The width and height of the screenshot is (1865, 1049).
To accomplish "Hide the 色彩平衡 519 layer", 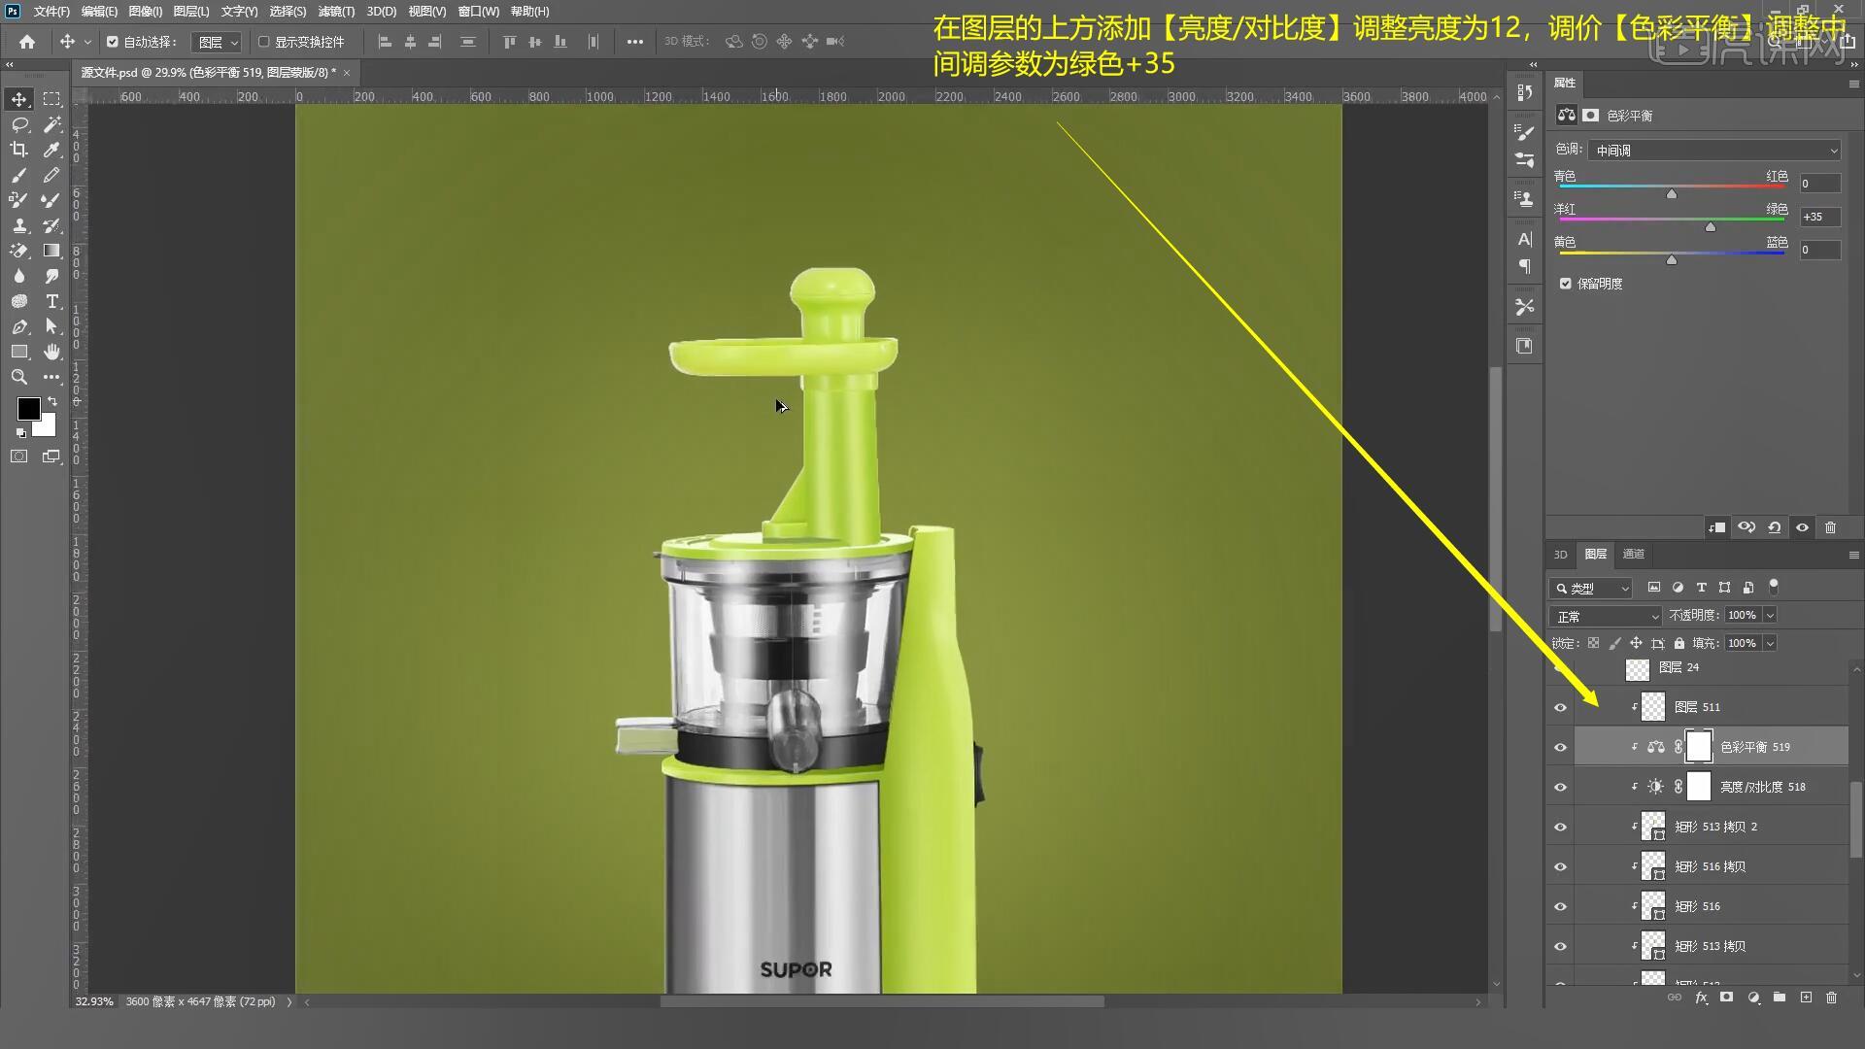I will click(1560, 747).
